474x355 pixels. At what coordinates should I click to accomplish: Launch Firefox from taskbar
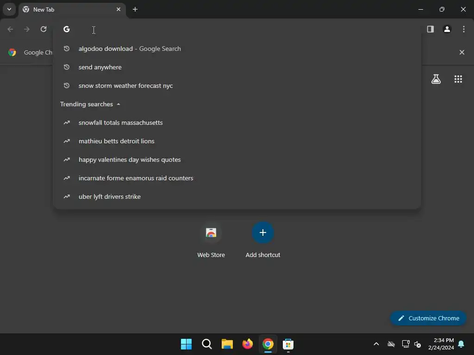(x=248, y=344)
